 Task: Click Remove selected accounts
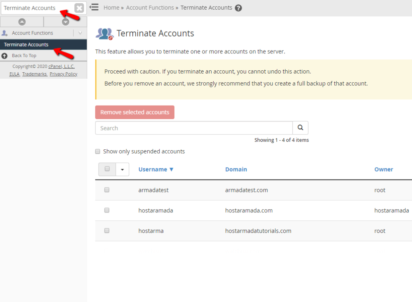point(134,112)
